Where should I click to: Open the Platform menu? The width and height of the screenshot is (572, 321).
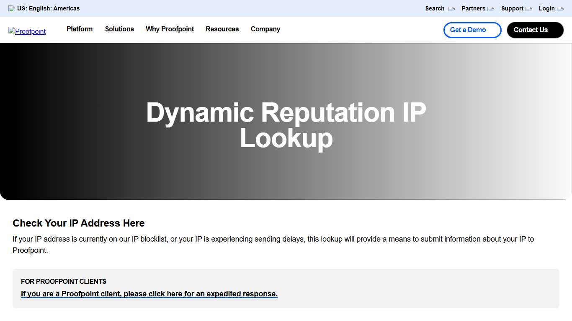(x=79, y=29)
